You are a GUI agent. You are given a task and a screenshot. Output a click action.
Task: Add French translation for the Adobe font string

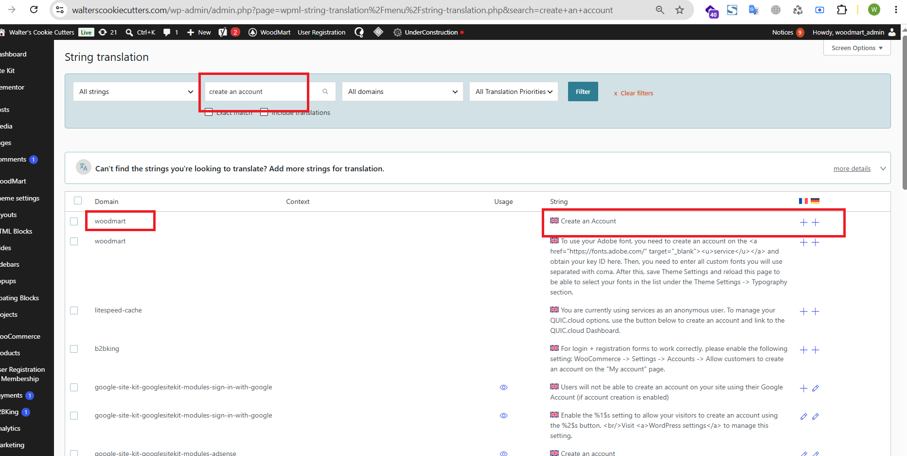coord(803,242)
